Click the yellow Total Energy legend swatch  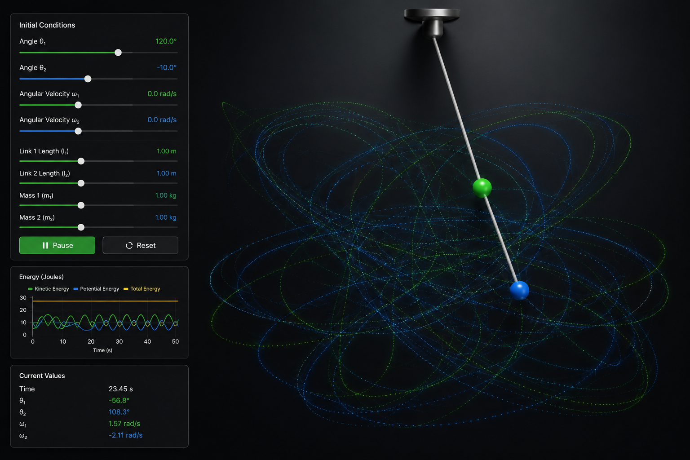(126, 289)
